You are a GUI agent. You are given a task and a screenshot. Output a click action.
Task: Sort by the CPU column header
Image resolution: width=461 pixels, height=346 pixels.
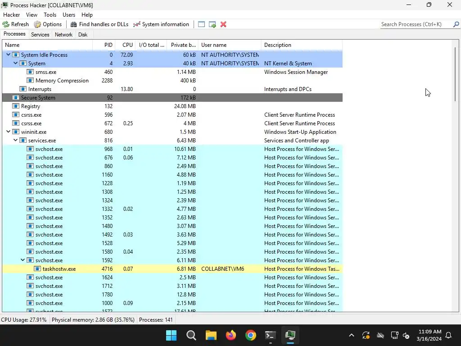pos(125,45)
